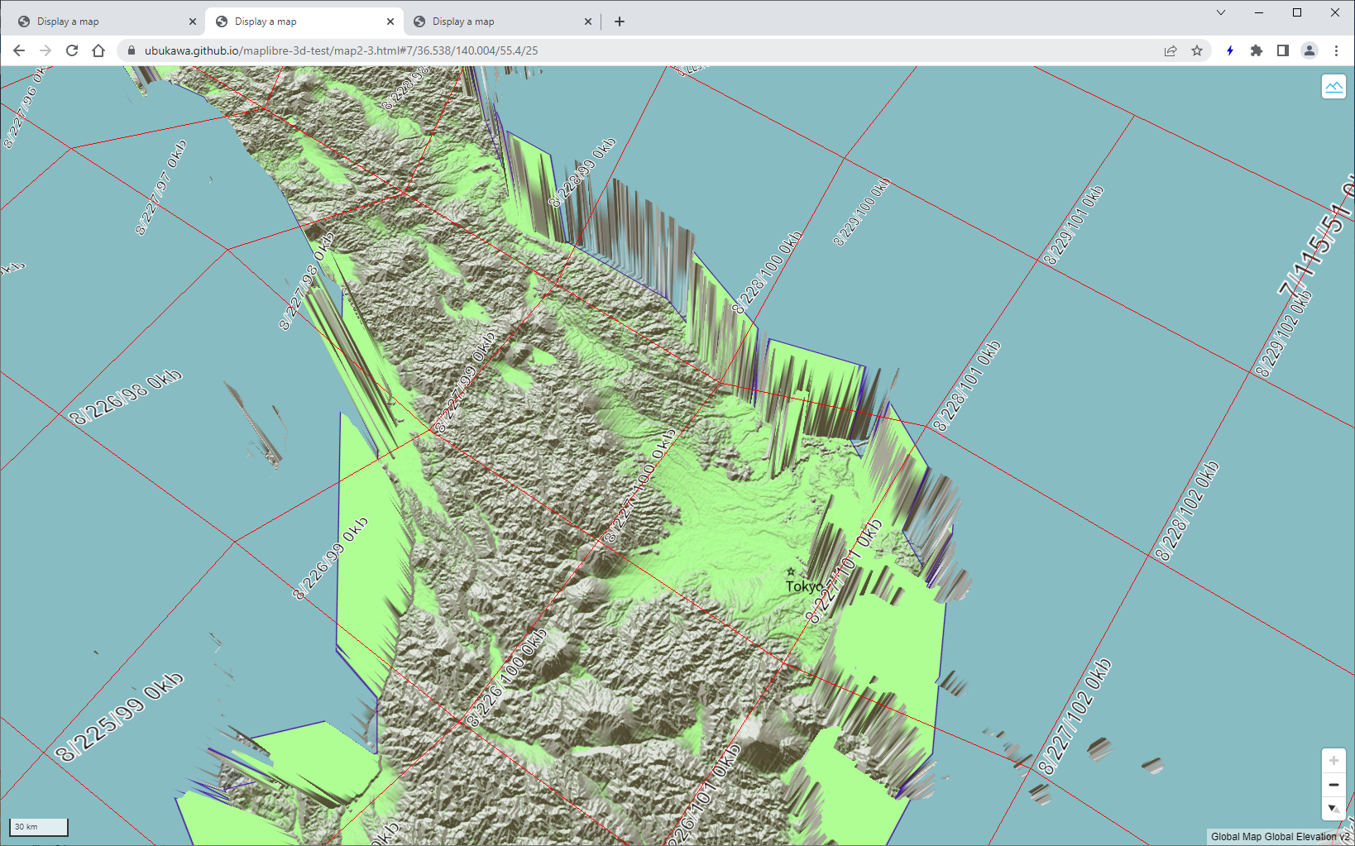Minimize the browser window
The width and height of the screenshot is (1355, 846).
tap(1259, 12)
